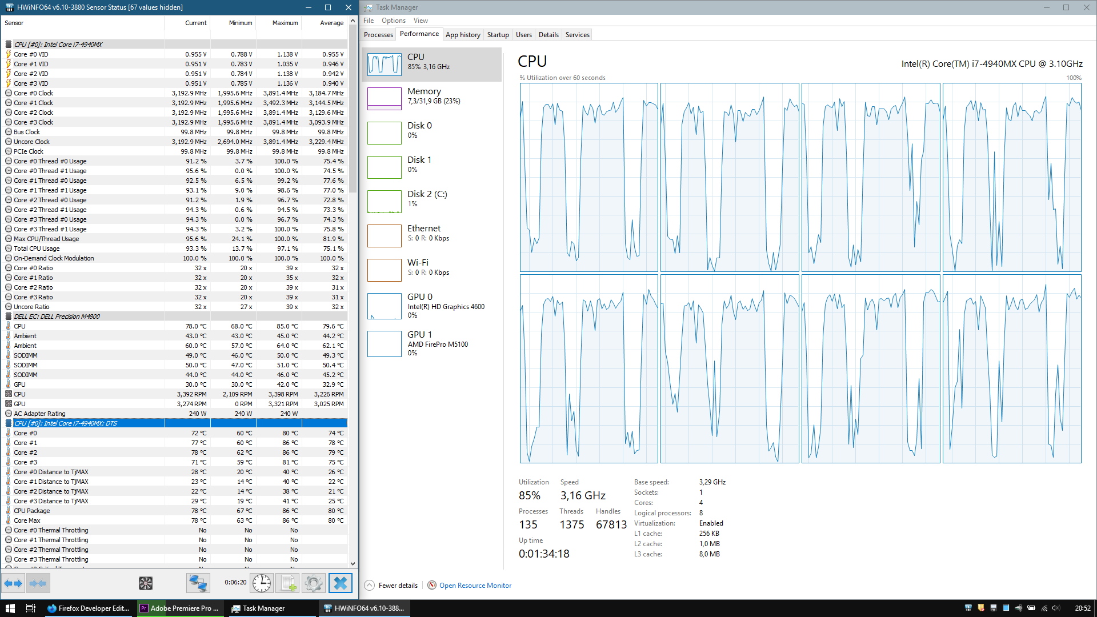Select CPU performance thumbnail in Task Manager
The image size is (1097, 617).
[x=384, y=65]
